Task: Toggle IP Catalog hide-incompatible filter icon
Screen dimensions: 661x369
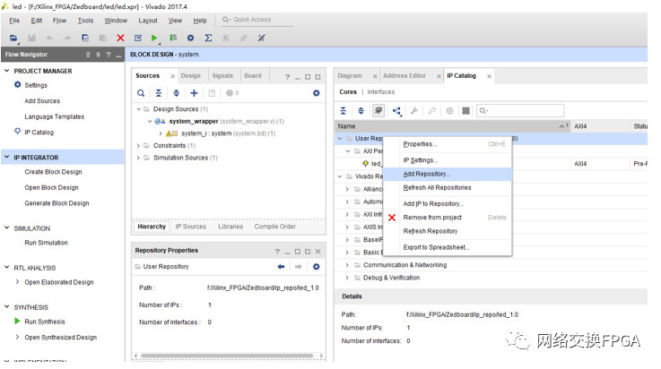Action: [378, 111]
